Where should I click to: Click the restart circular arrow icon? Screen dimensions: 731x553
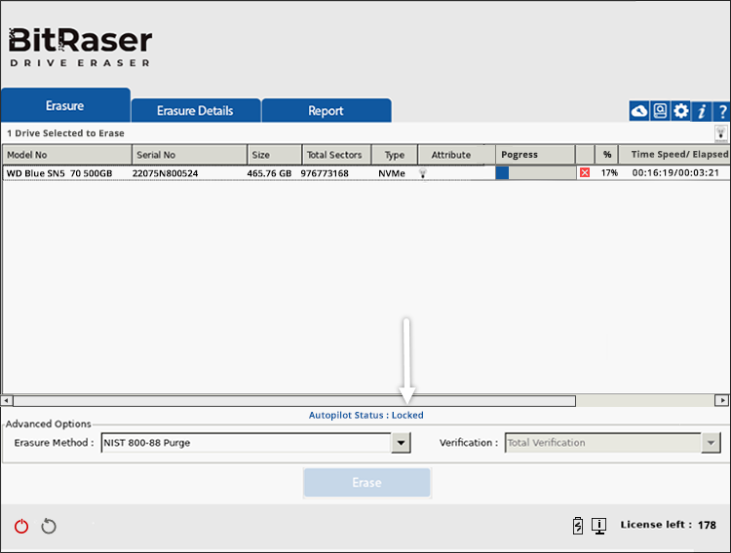pyautogui.click(x=49, y=527)
